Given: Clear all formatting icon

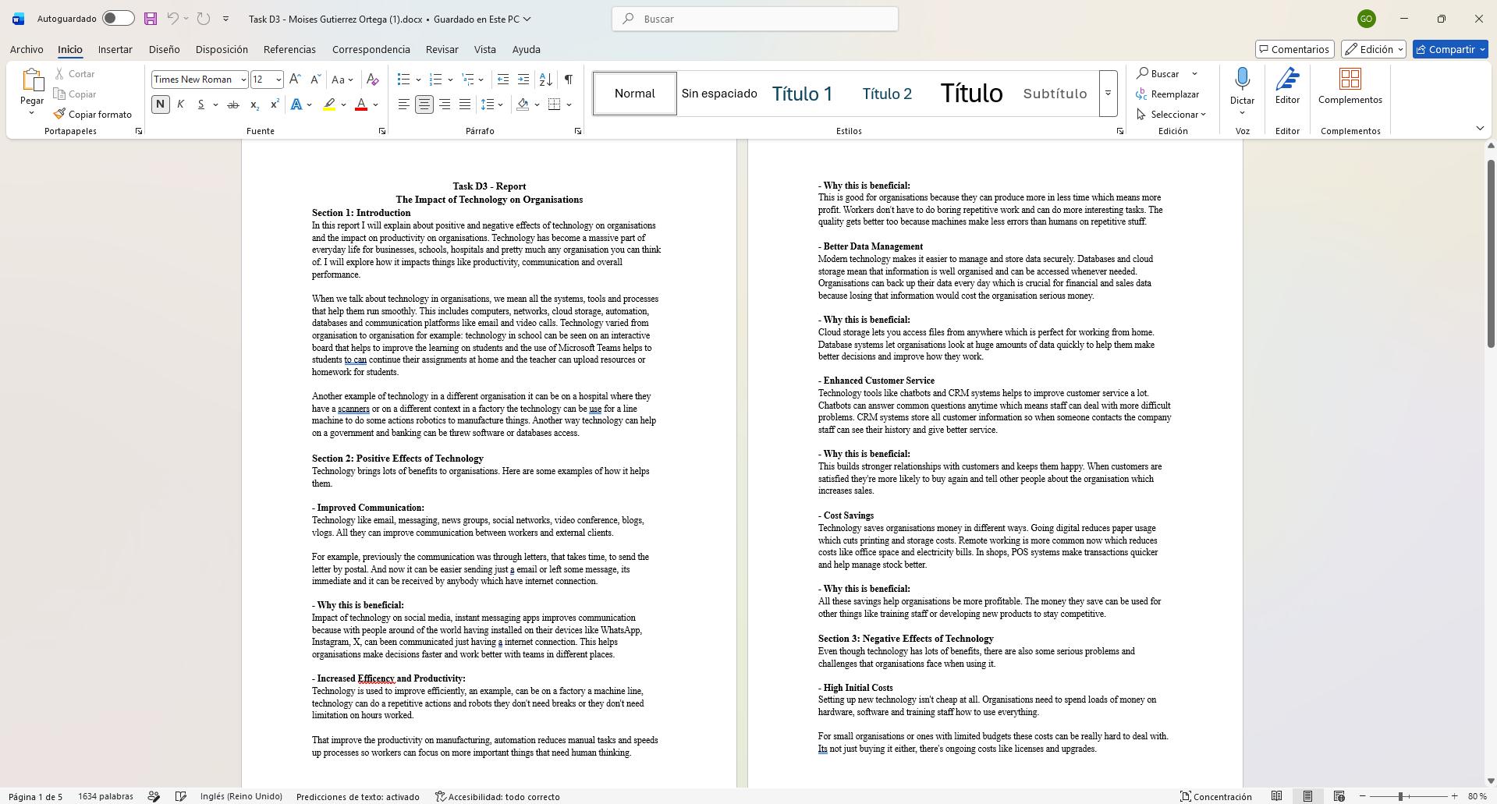Looking at the screenshot, I should 373,80.
